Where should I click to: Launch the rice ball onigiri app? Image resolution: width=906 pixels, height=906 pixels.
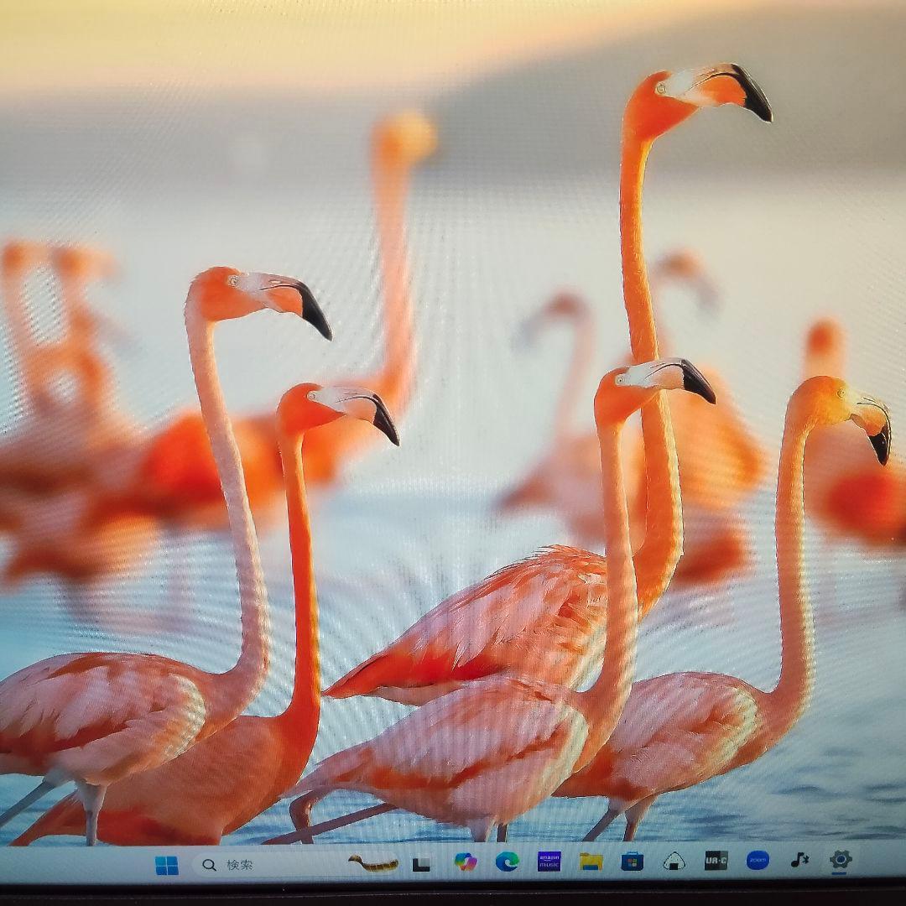click(x=674, y=861)
